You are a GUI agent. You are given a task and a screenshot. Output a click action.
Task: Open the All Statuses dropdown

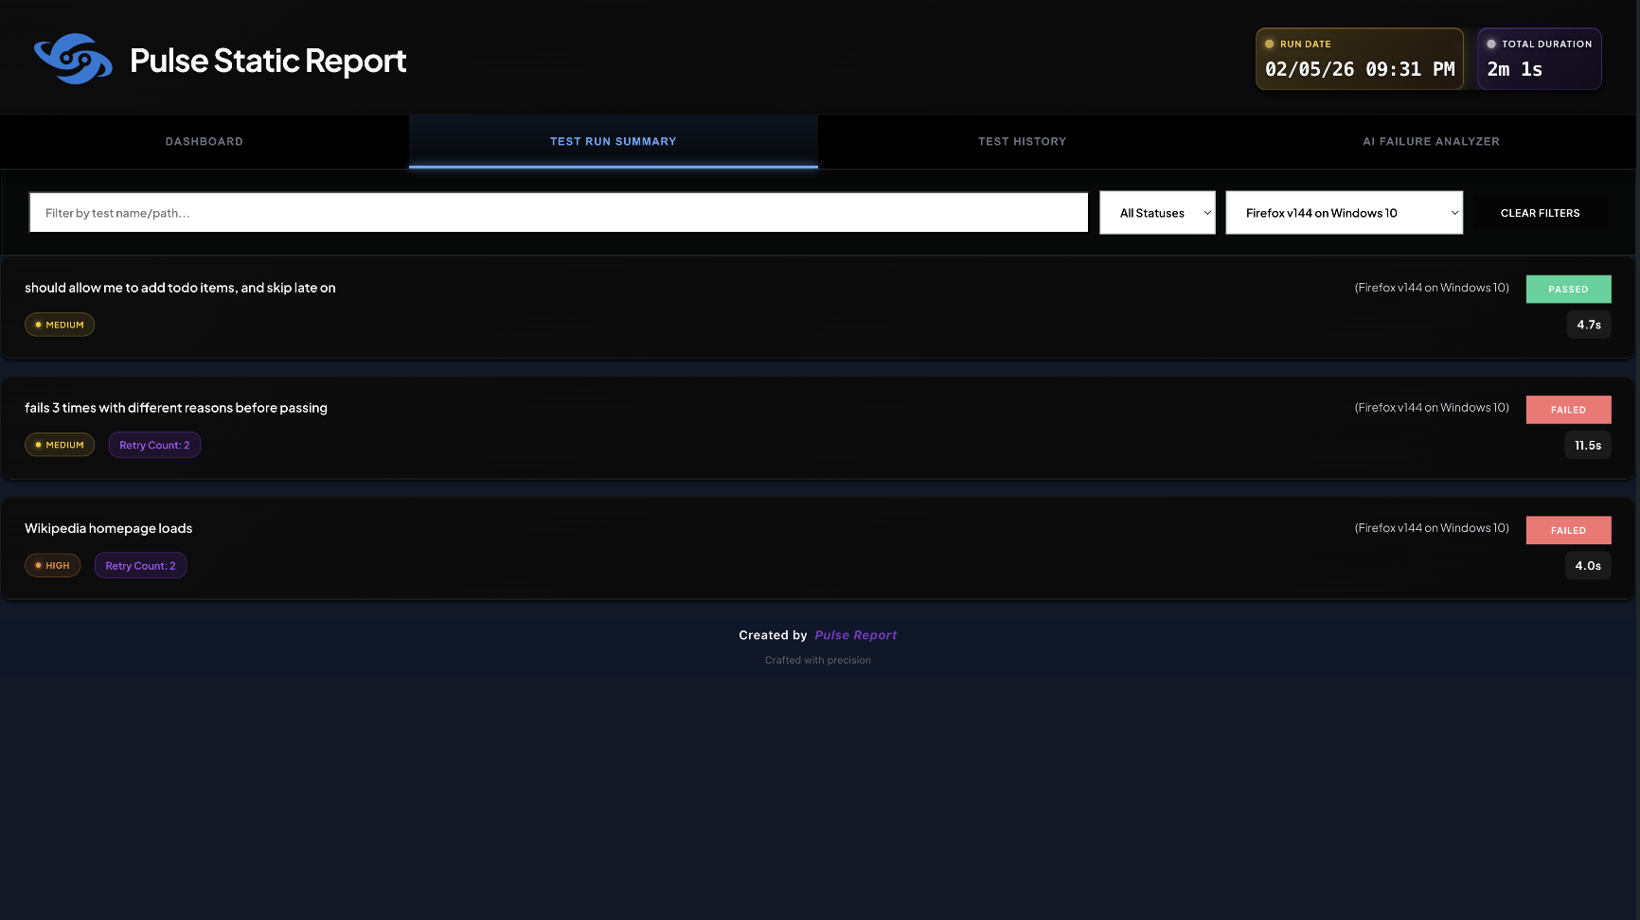coord(1157,213)
